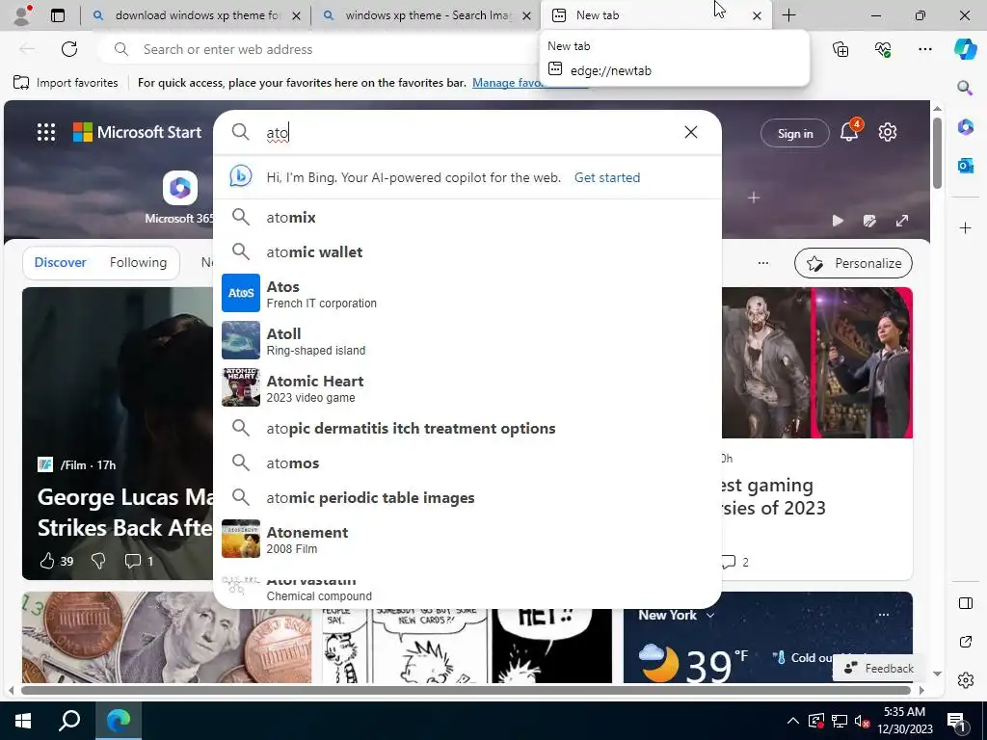
Task: Open the Collections icon in toolbar
Action: pos(840,49)
